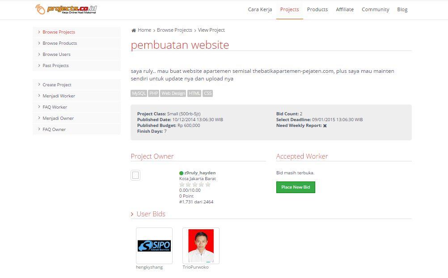Click the Need Weekly Report cross icon
The image size is (448, 278).
(x=325, y=126)
